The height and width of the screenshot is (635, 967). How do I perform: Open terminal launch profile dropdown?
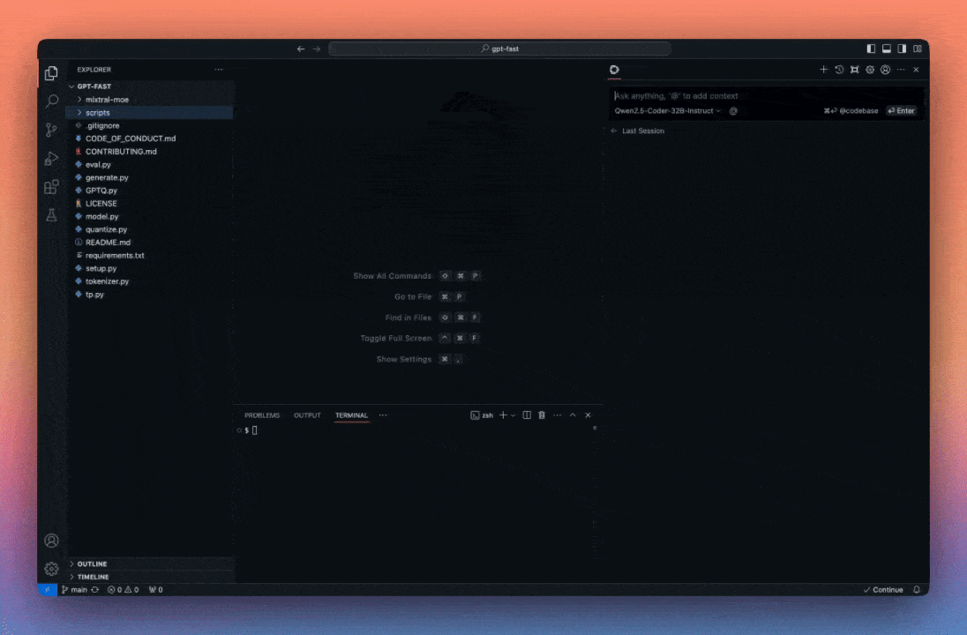tap(513, 415)
